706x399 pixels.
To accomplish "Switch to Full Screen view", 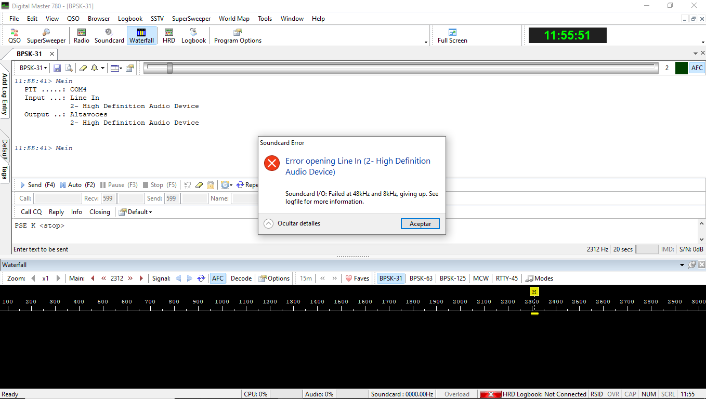I will (x=452, y=36).
